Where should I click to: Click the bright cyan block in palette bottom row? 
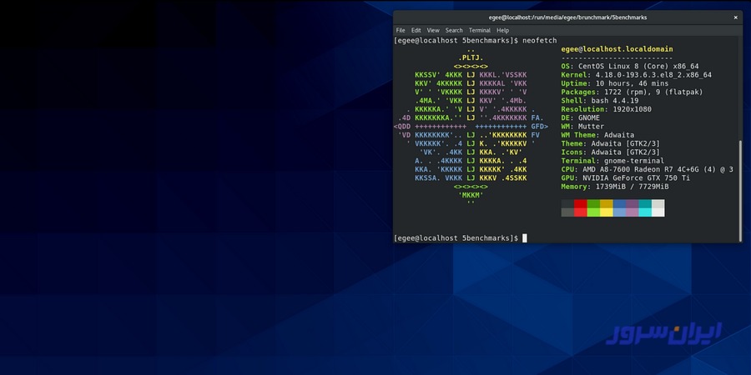click(x=645, y=212)
